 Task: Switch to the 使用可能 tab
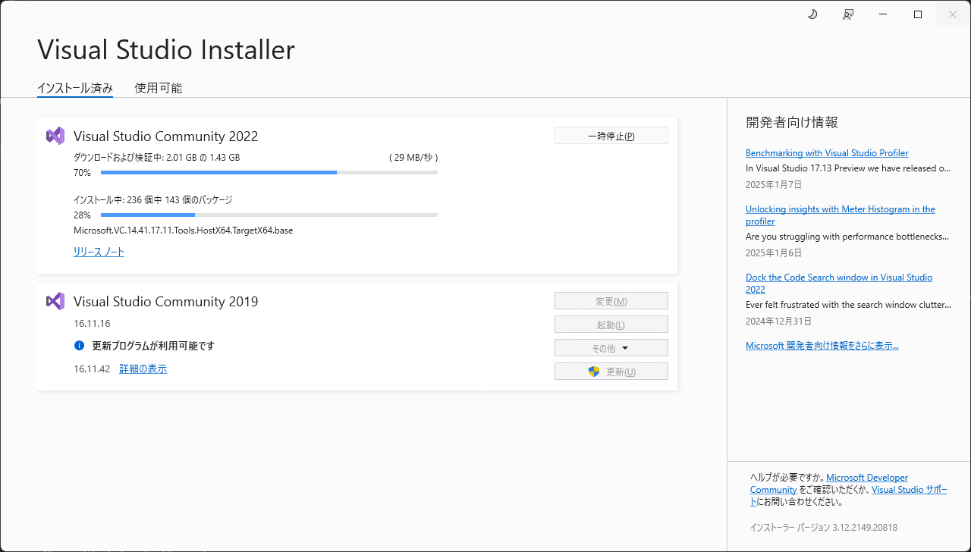click(x=158, y=88)
